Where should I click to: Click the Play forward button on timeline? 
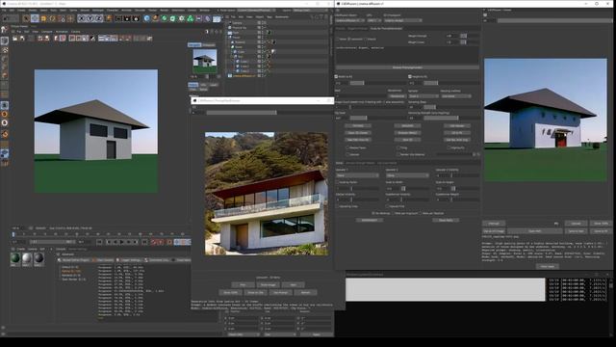coord(122,242)
